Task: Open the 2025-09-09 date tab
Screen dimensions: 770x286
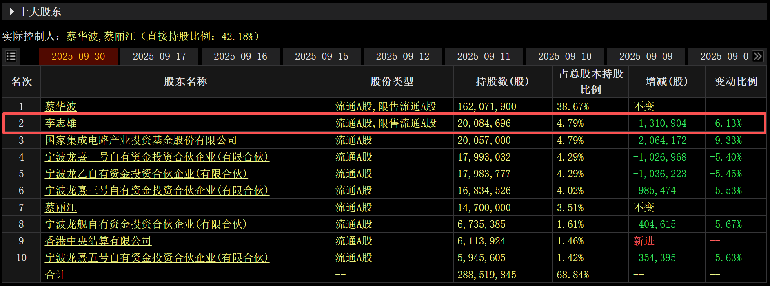Action: click(x=646, y=56)
